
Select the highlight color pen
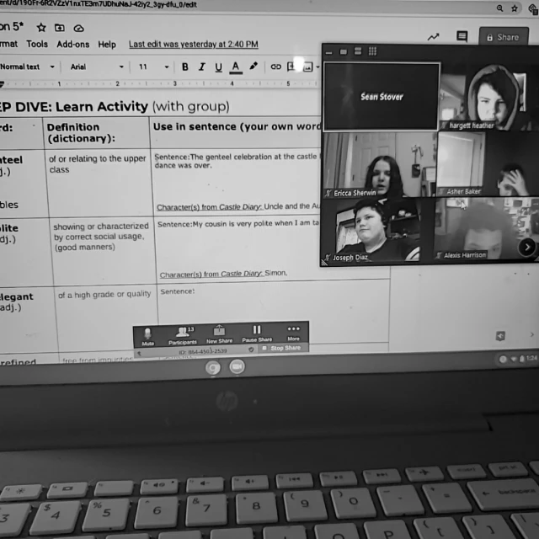(253, 66)
